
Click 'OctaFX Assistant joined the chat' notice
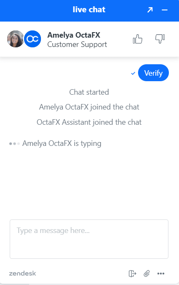click(x=89, y=122)
